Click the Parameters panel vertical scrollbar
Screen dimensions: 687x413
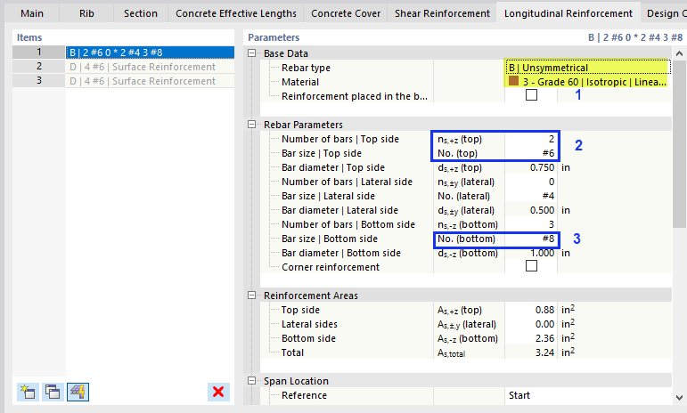pyautogui.click(x=680, y=178)
